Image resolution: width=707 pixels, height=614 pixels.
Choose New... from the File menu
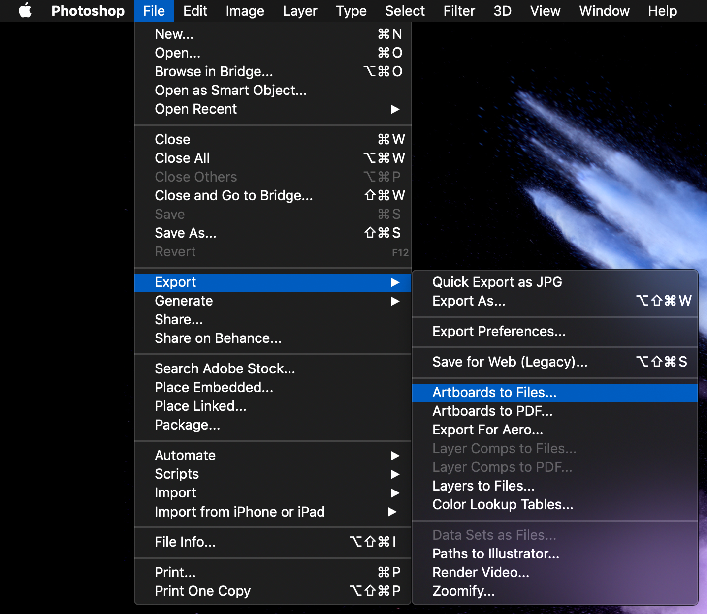coord(273,34)
